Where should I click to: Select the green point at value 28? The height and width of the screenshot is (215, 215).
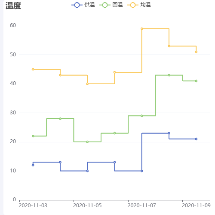coord(60,119)
